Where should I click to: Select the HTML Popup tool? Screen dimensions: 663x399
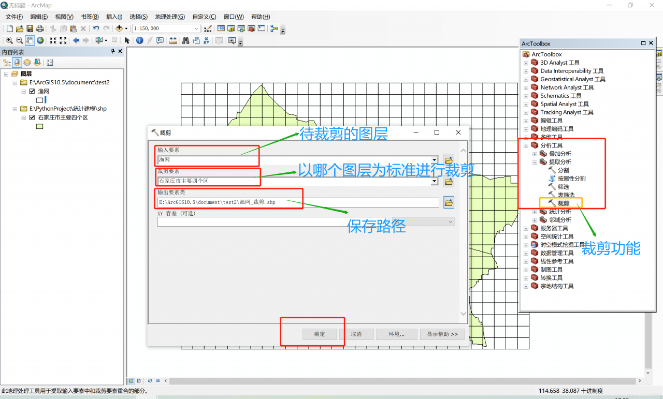coord(160,40)
